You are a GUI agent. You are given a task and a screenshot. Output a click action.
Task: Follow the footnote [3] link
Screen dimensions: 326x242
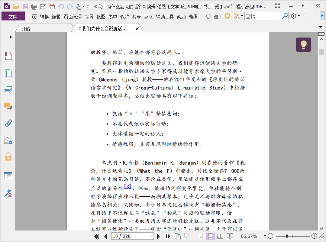(x=128, y=186)
